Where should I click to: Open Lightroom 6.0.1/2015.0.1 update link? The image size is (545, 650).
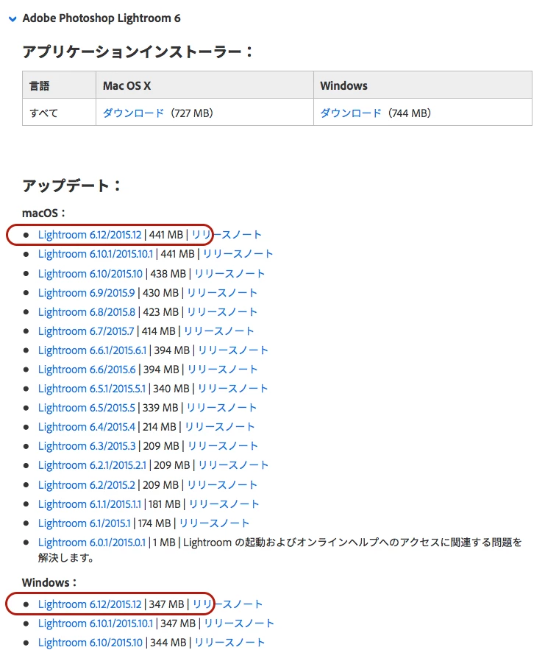click(92, 543)
